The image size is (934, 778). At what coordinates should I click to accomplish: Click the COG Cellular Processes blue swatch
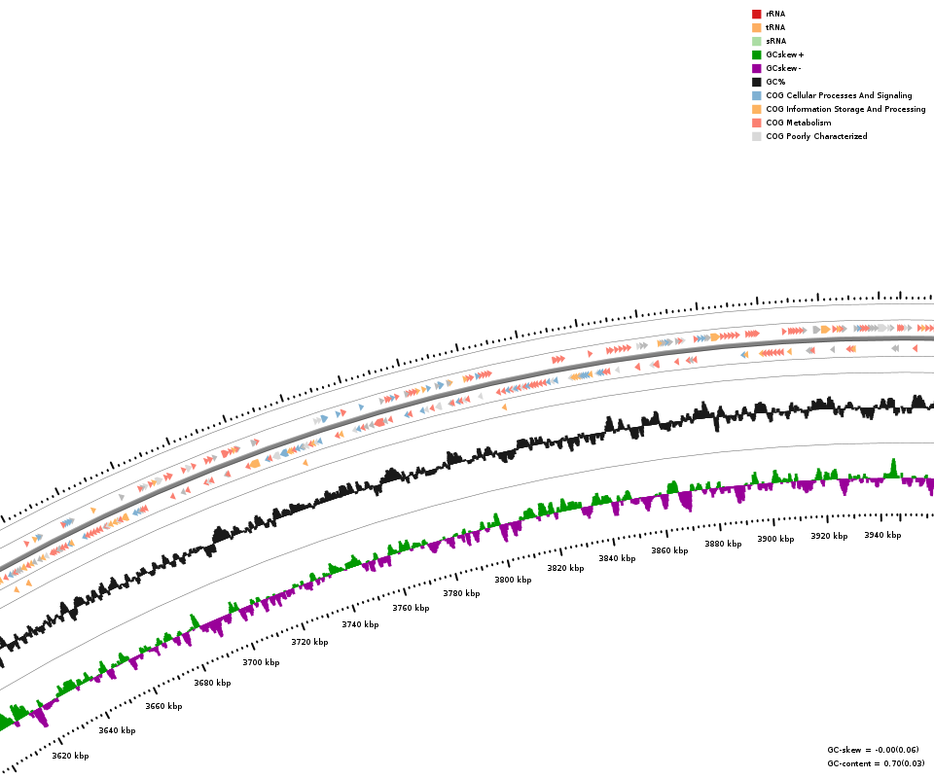[x=757, y=95]
